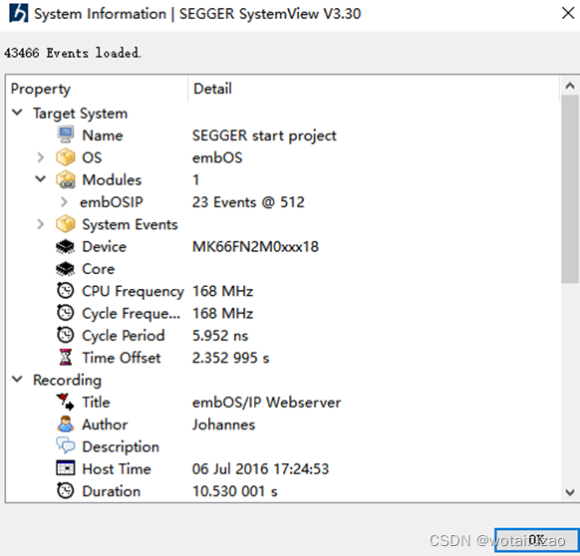Click the computer icon beside Name
The image size is (580, 556).
66,135
